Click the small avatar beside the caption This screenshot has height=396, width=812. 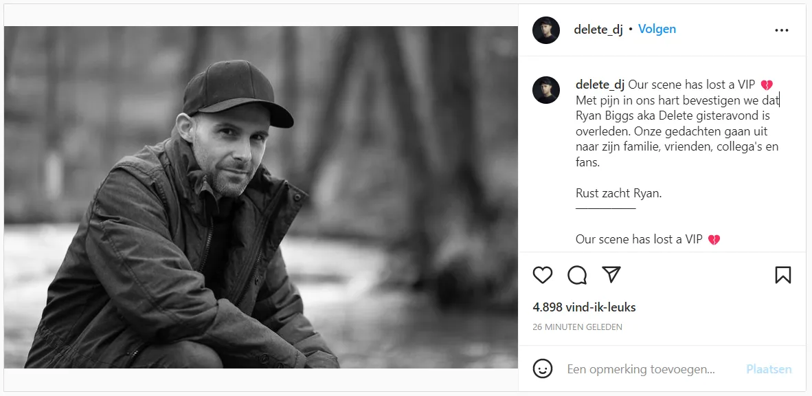pyautogui.click(x=546, y=90)
